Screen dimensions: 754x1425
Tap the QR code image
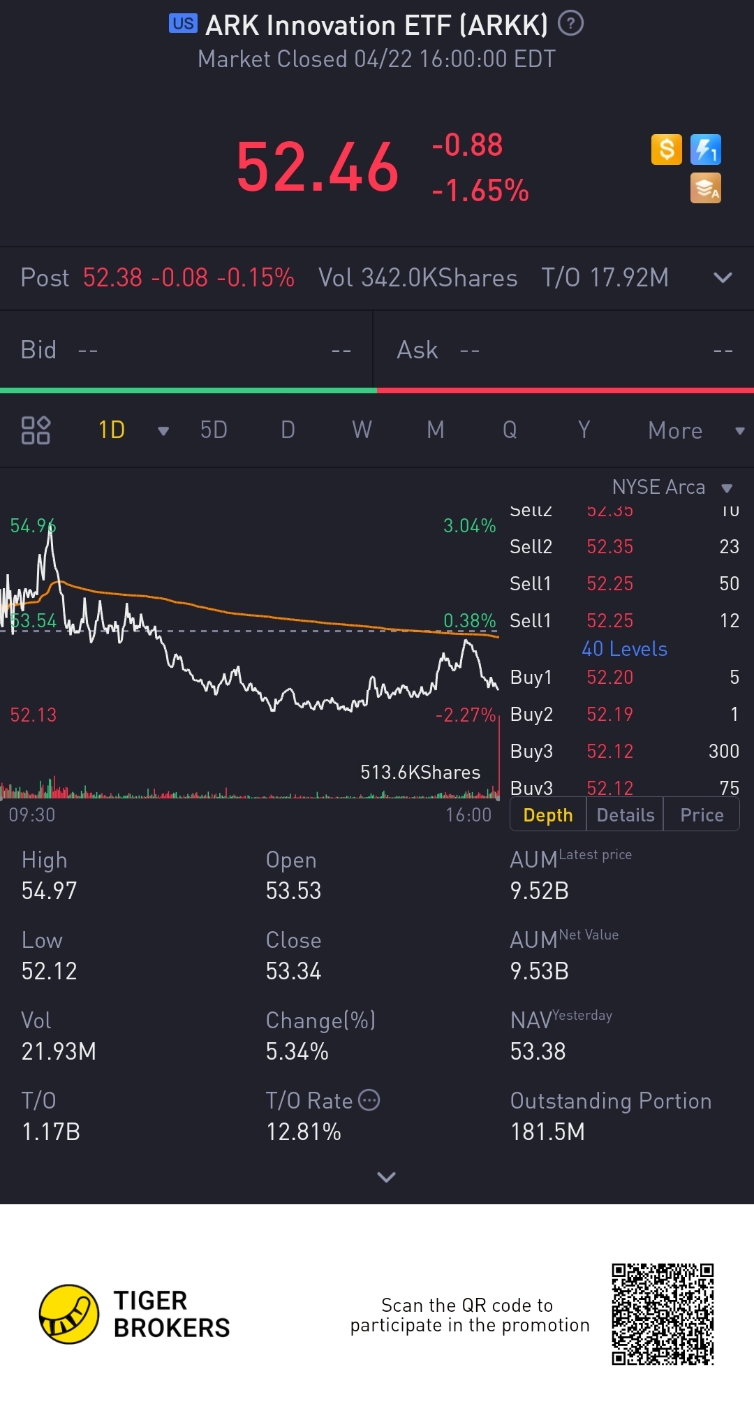(663, 1314)
